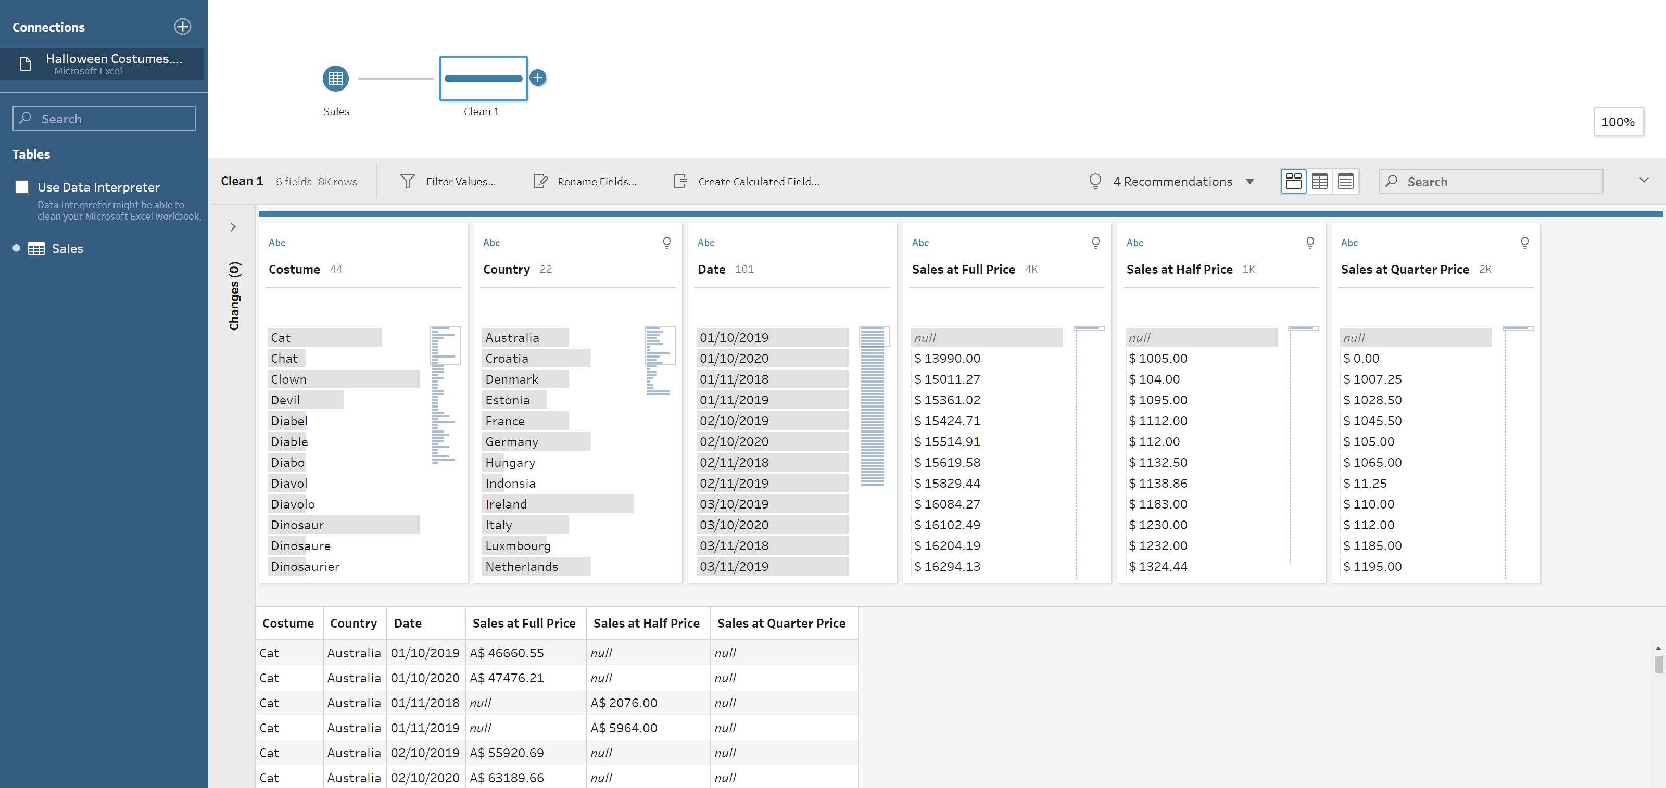Click the Costume values scroll thumbnail

pos(445,345)
